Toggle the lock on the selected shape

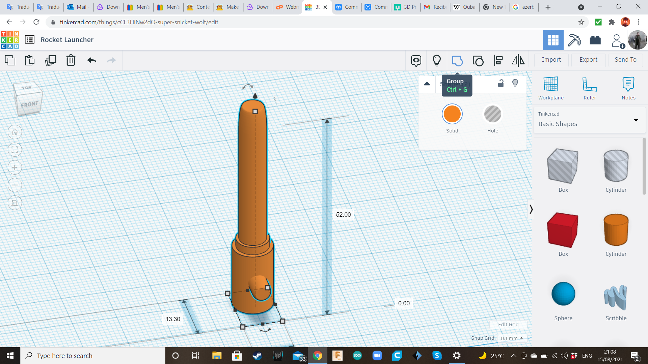501,83
